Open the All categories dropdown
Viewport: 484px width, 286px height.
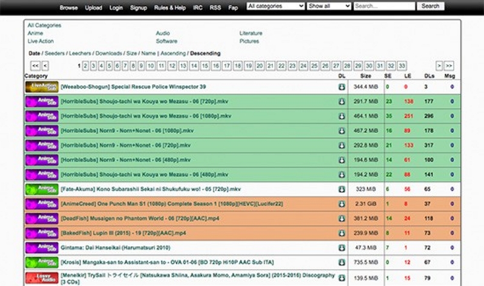(x=276, y=6)
